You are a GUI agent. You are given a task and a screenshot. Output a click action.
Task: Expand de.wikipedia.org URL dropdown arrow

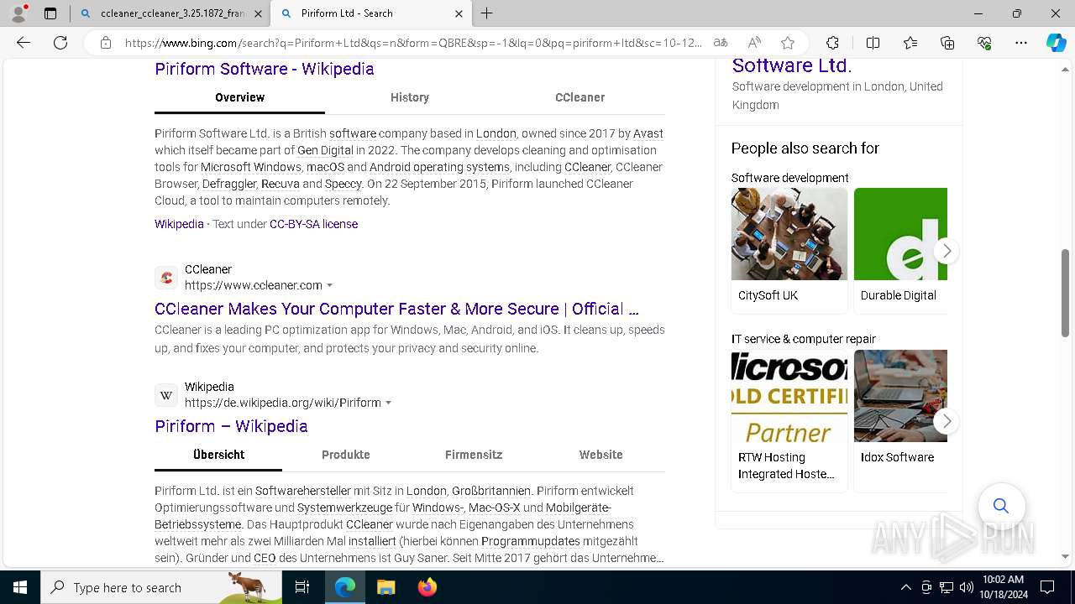388,404
